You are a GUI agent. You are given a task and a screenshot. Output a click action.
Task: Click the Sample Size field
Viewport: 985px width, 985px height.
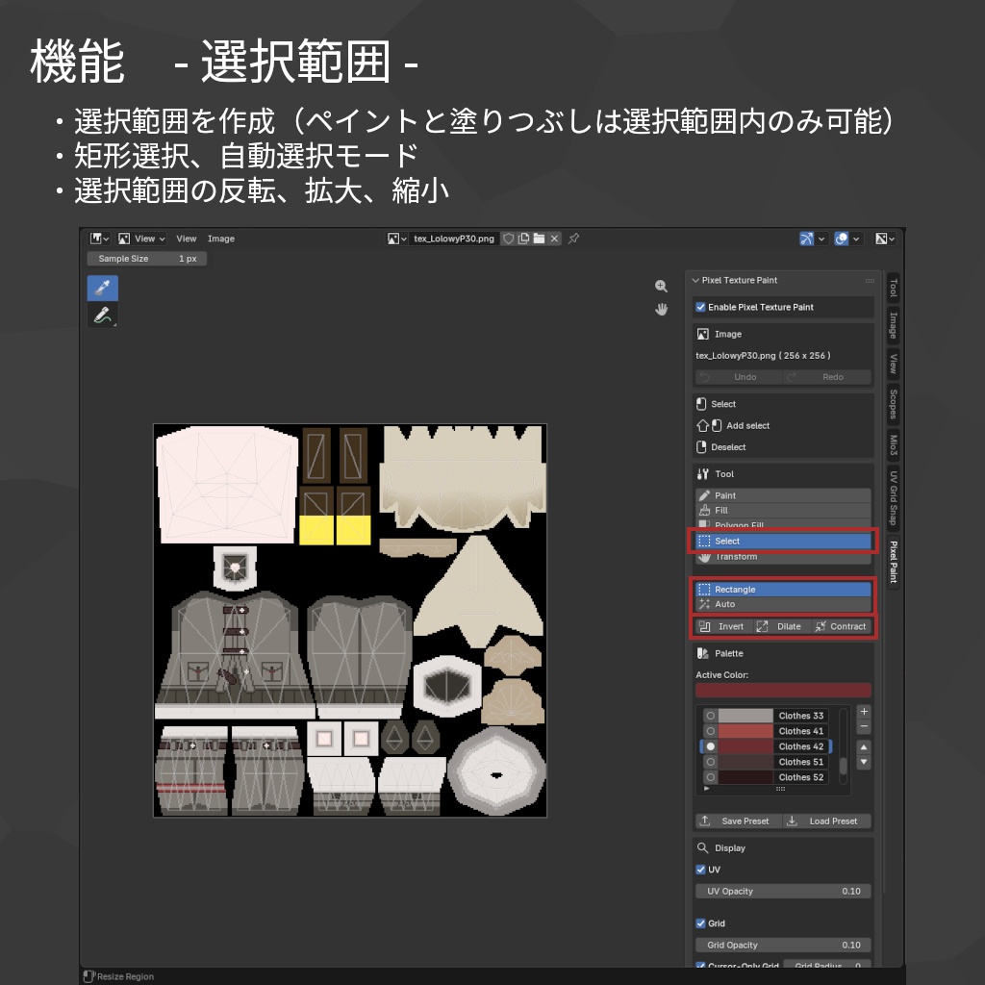147,258
